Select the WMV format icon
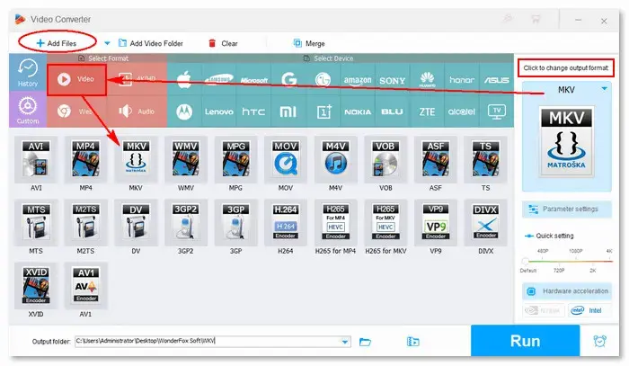629x366 pixels. 186,160
